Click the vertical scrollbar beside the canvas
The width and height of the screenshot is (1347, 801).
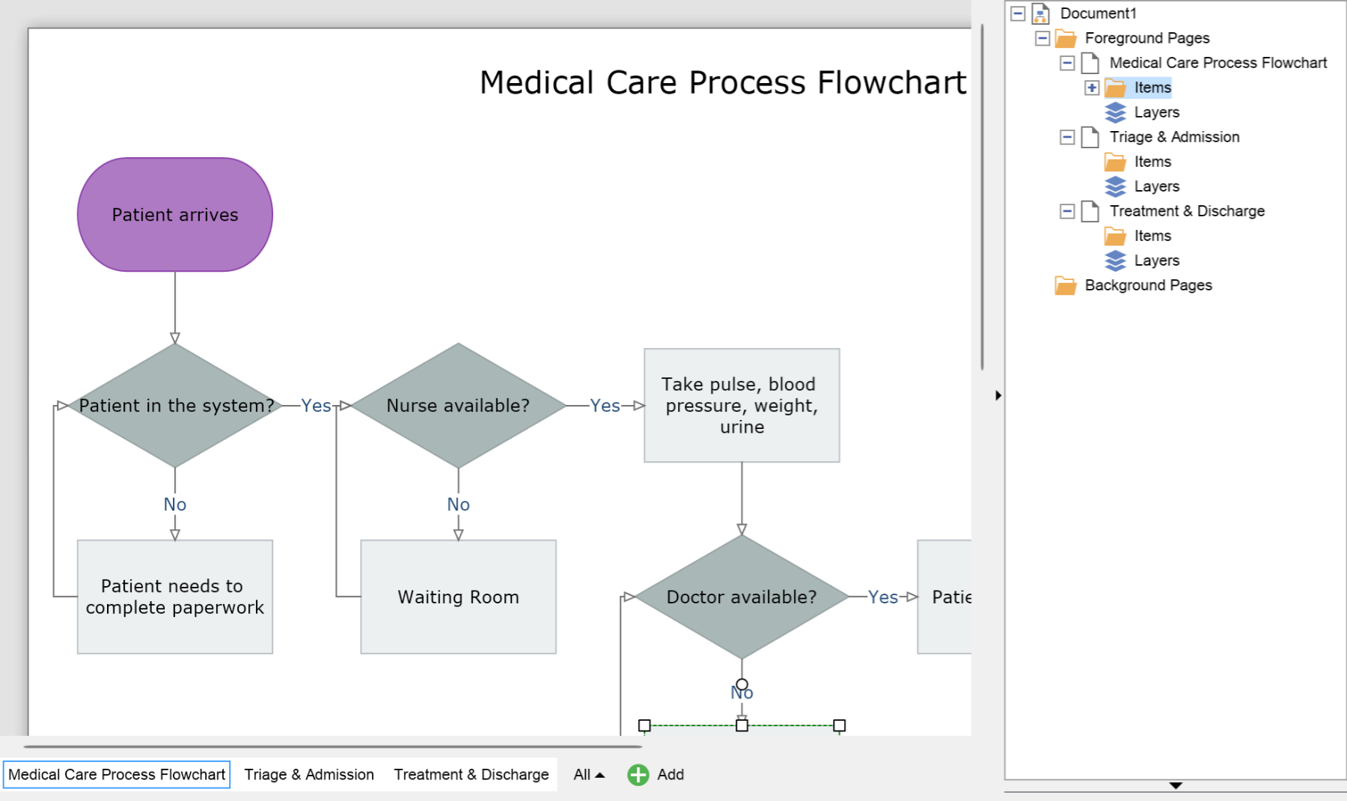(x=982, y=197)
